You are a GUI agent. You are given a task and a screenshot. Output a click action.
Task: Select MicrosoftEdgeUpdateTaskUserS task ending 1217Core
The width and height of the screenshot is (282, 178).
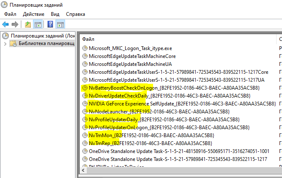179,72
